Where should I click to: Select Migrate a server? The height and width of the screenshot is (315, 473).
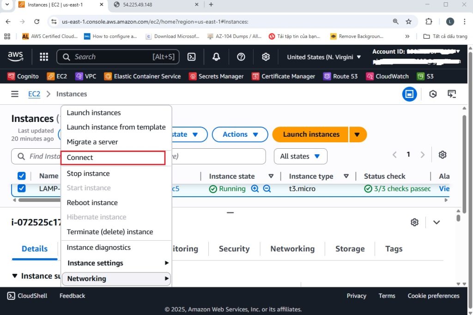pos(92,142)
